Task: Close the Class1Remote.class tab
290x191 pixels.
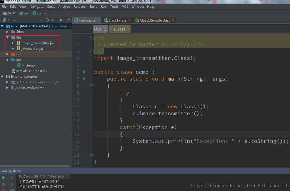Action: (x=173, y=20)
